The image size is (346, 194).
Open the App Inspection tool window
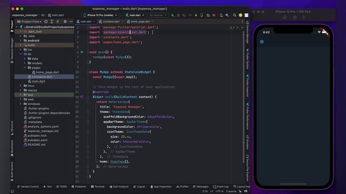tap(161, 186)
